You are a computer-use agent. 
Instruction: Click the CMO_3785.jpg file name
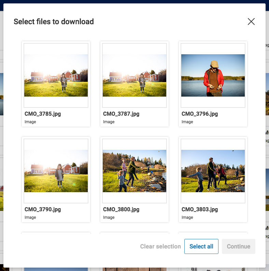coord(43,114)
